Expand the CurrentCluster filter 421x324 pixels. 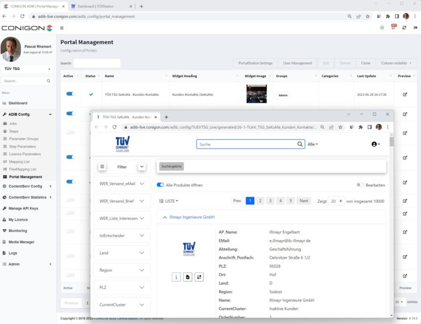(x=122, y=305)
